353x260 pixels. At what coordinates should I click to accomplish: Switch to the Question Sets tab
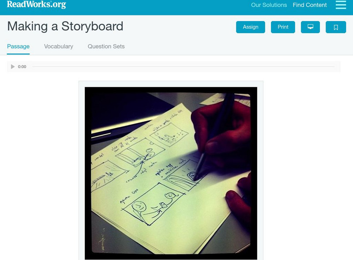tap(106, 46)
